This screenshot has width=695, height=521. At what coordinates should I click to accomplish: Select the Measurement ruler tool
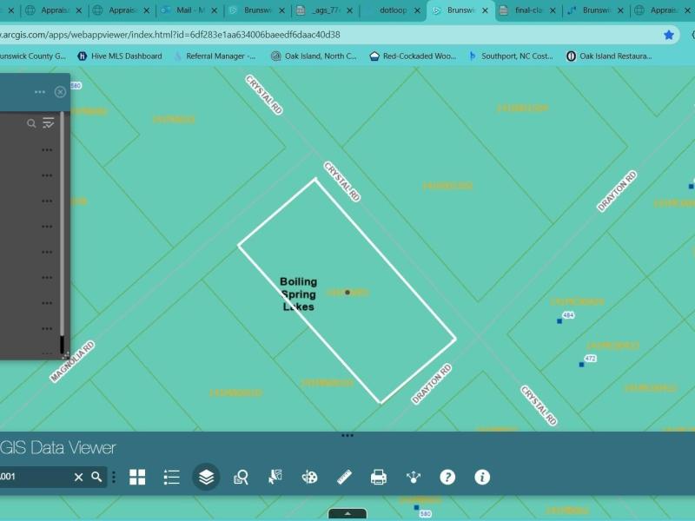click(x=344, y=477)
